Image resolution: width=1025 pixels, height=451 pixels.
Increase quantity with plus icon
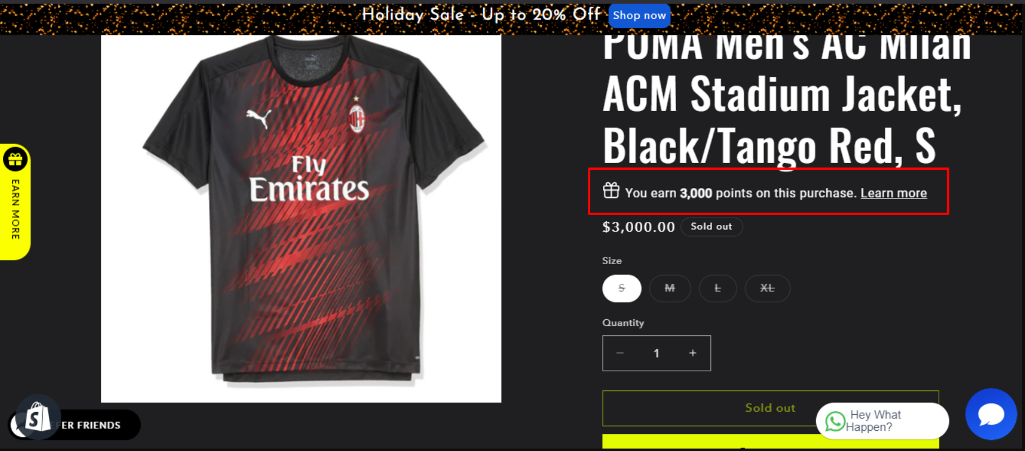[x=693, y=353]
